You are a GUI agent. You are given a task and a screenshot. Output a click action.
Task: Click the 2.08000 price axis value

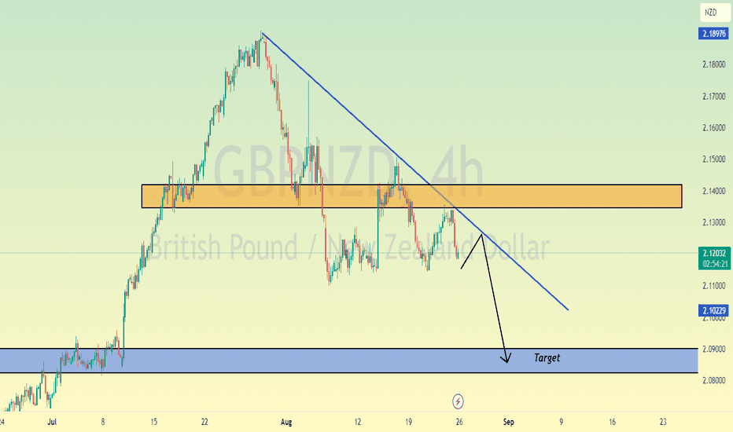[714, 380]
